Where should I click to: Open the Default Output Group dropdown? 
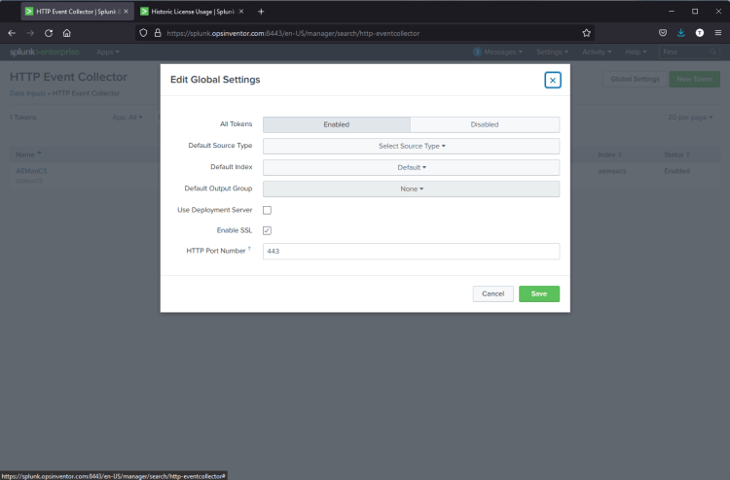pos(411,189)
